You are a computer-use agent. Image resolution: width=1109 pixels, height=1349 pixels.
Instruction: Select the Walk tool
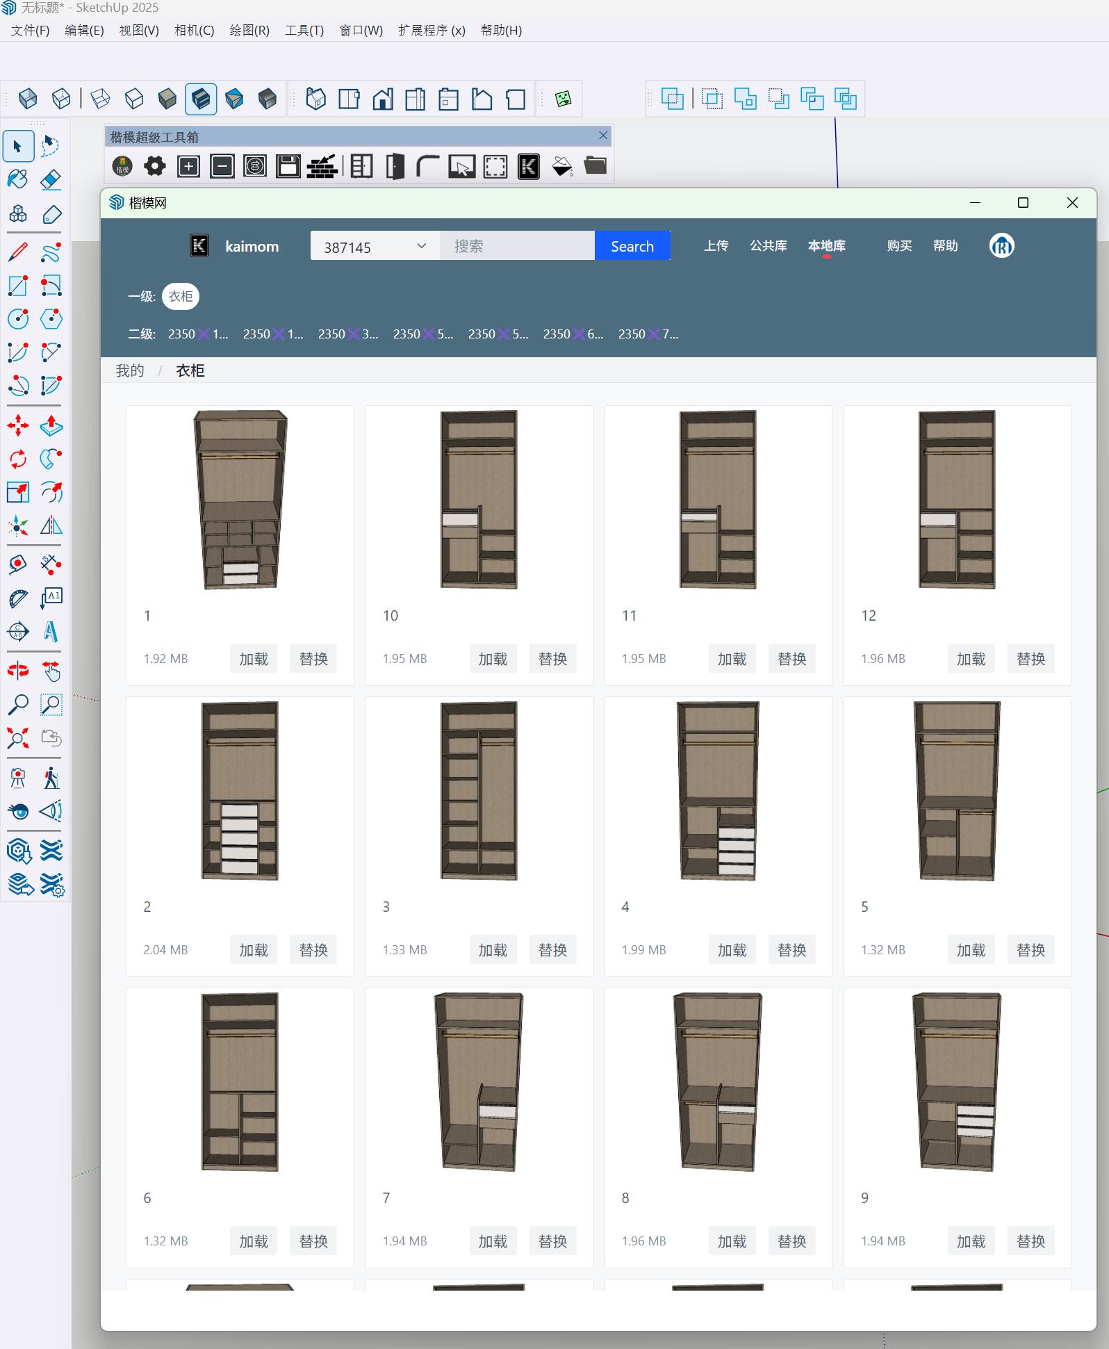point(51,778)
